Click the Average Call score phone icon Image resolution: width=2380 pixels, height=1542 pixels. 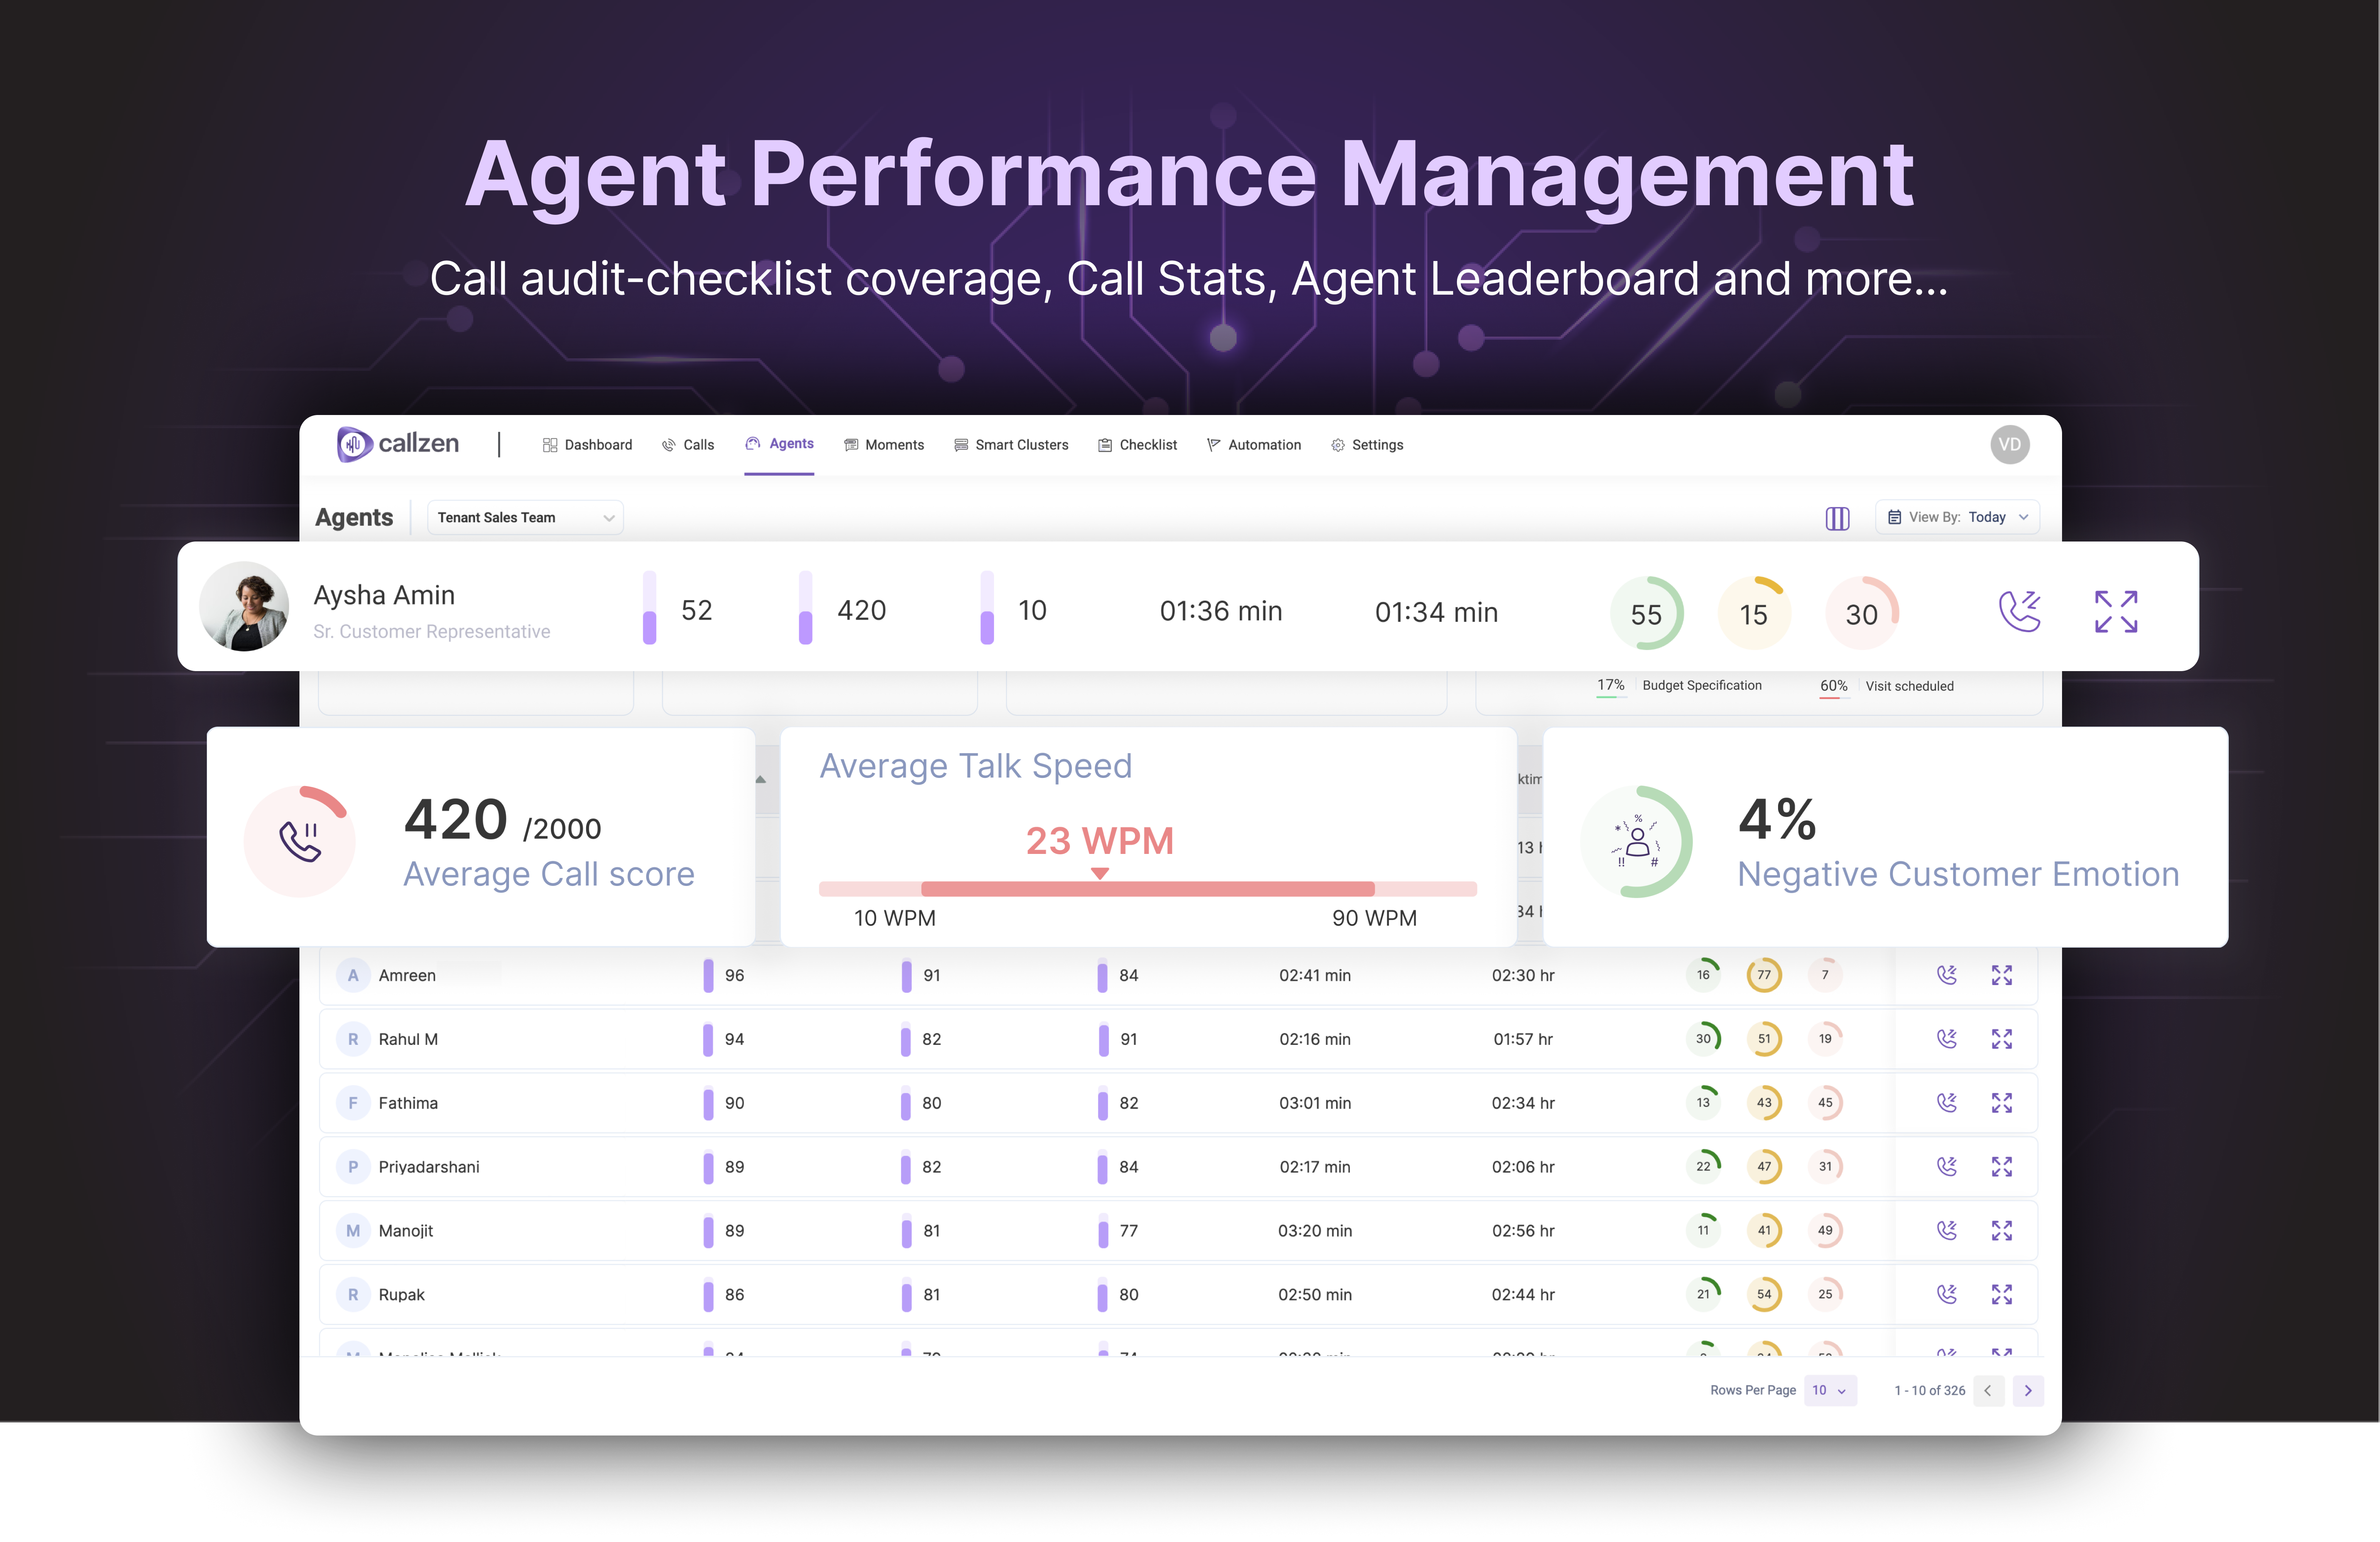299,842
